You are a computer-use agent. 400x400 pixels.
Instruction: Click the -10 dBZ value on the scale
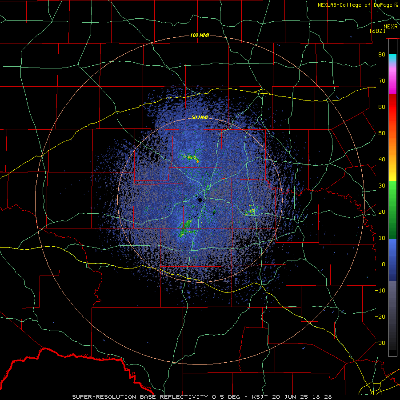(380, 291)
